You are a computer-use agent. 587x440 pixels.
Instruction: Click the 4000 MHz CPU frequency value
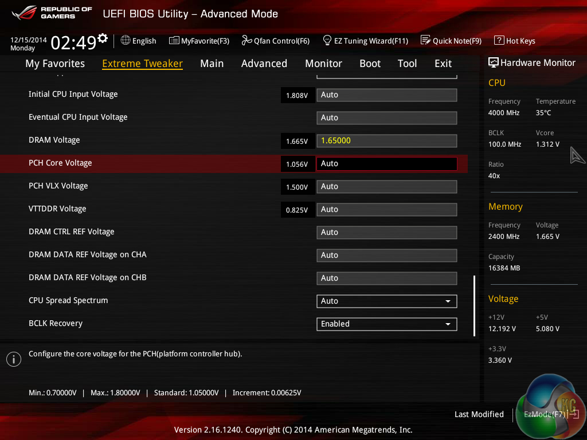coord(503,113)
